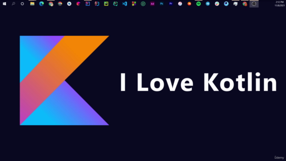Screen dimensions: 286x161
Task: Launch IntelliJ IDEA from taskbar
Action: (88, 4)
